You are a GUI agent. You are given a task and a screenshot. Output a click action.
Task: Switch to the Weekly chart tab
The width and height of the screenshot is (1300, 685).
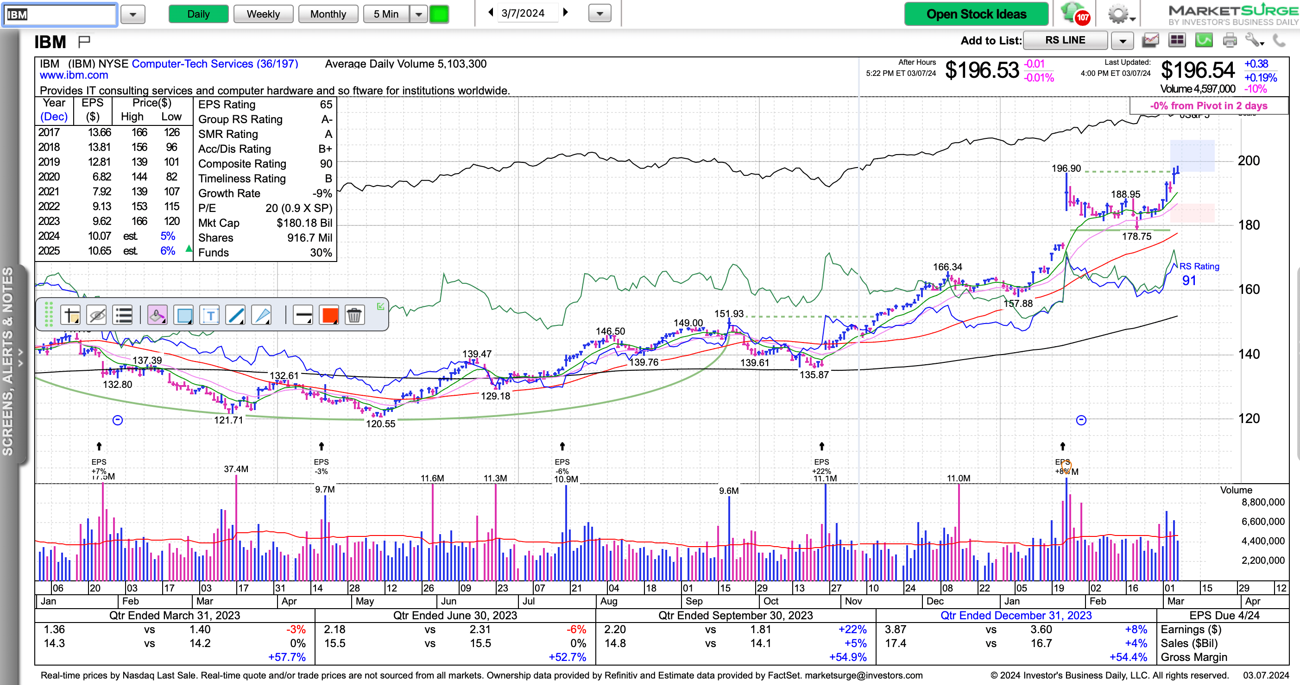tap(263, 14)
